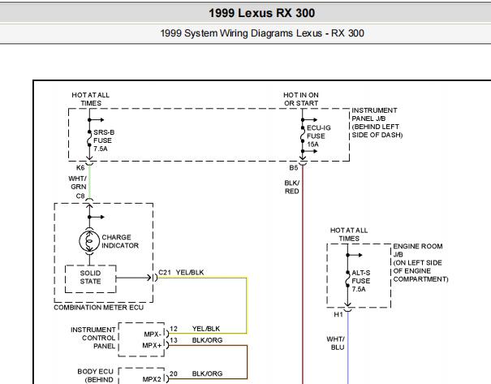Click the MPX+ terminal label
This screenshot has width=491, height=384.
click(x=153, y=345)
